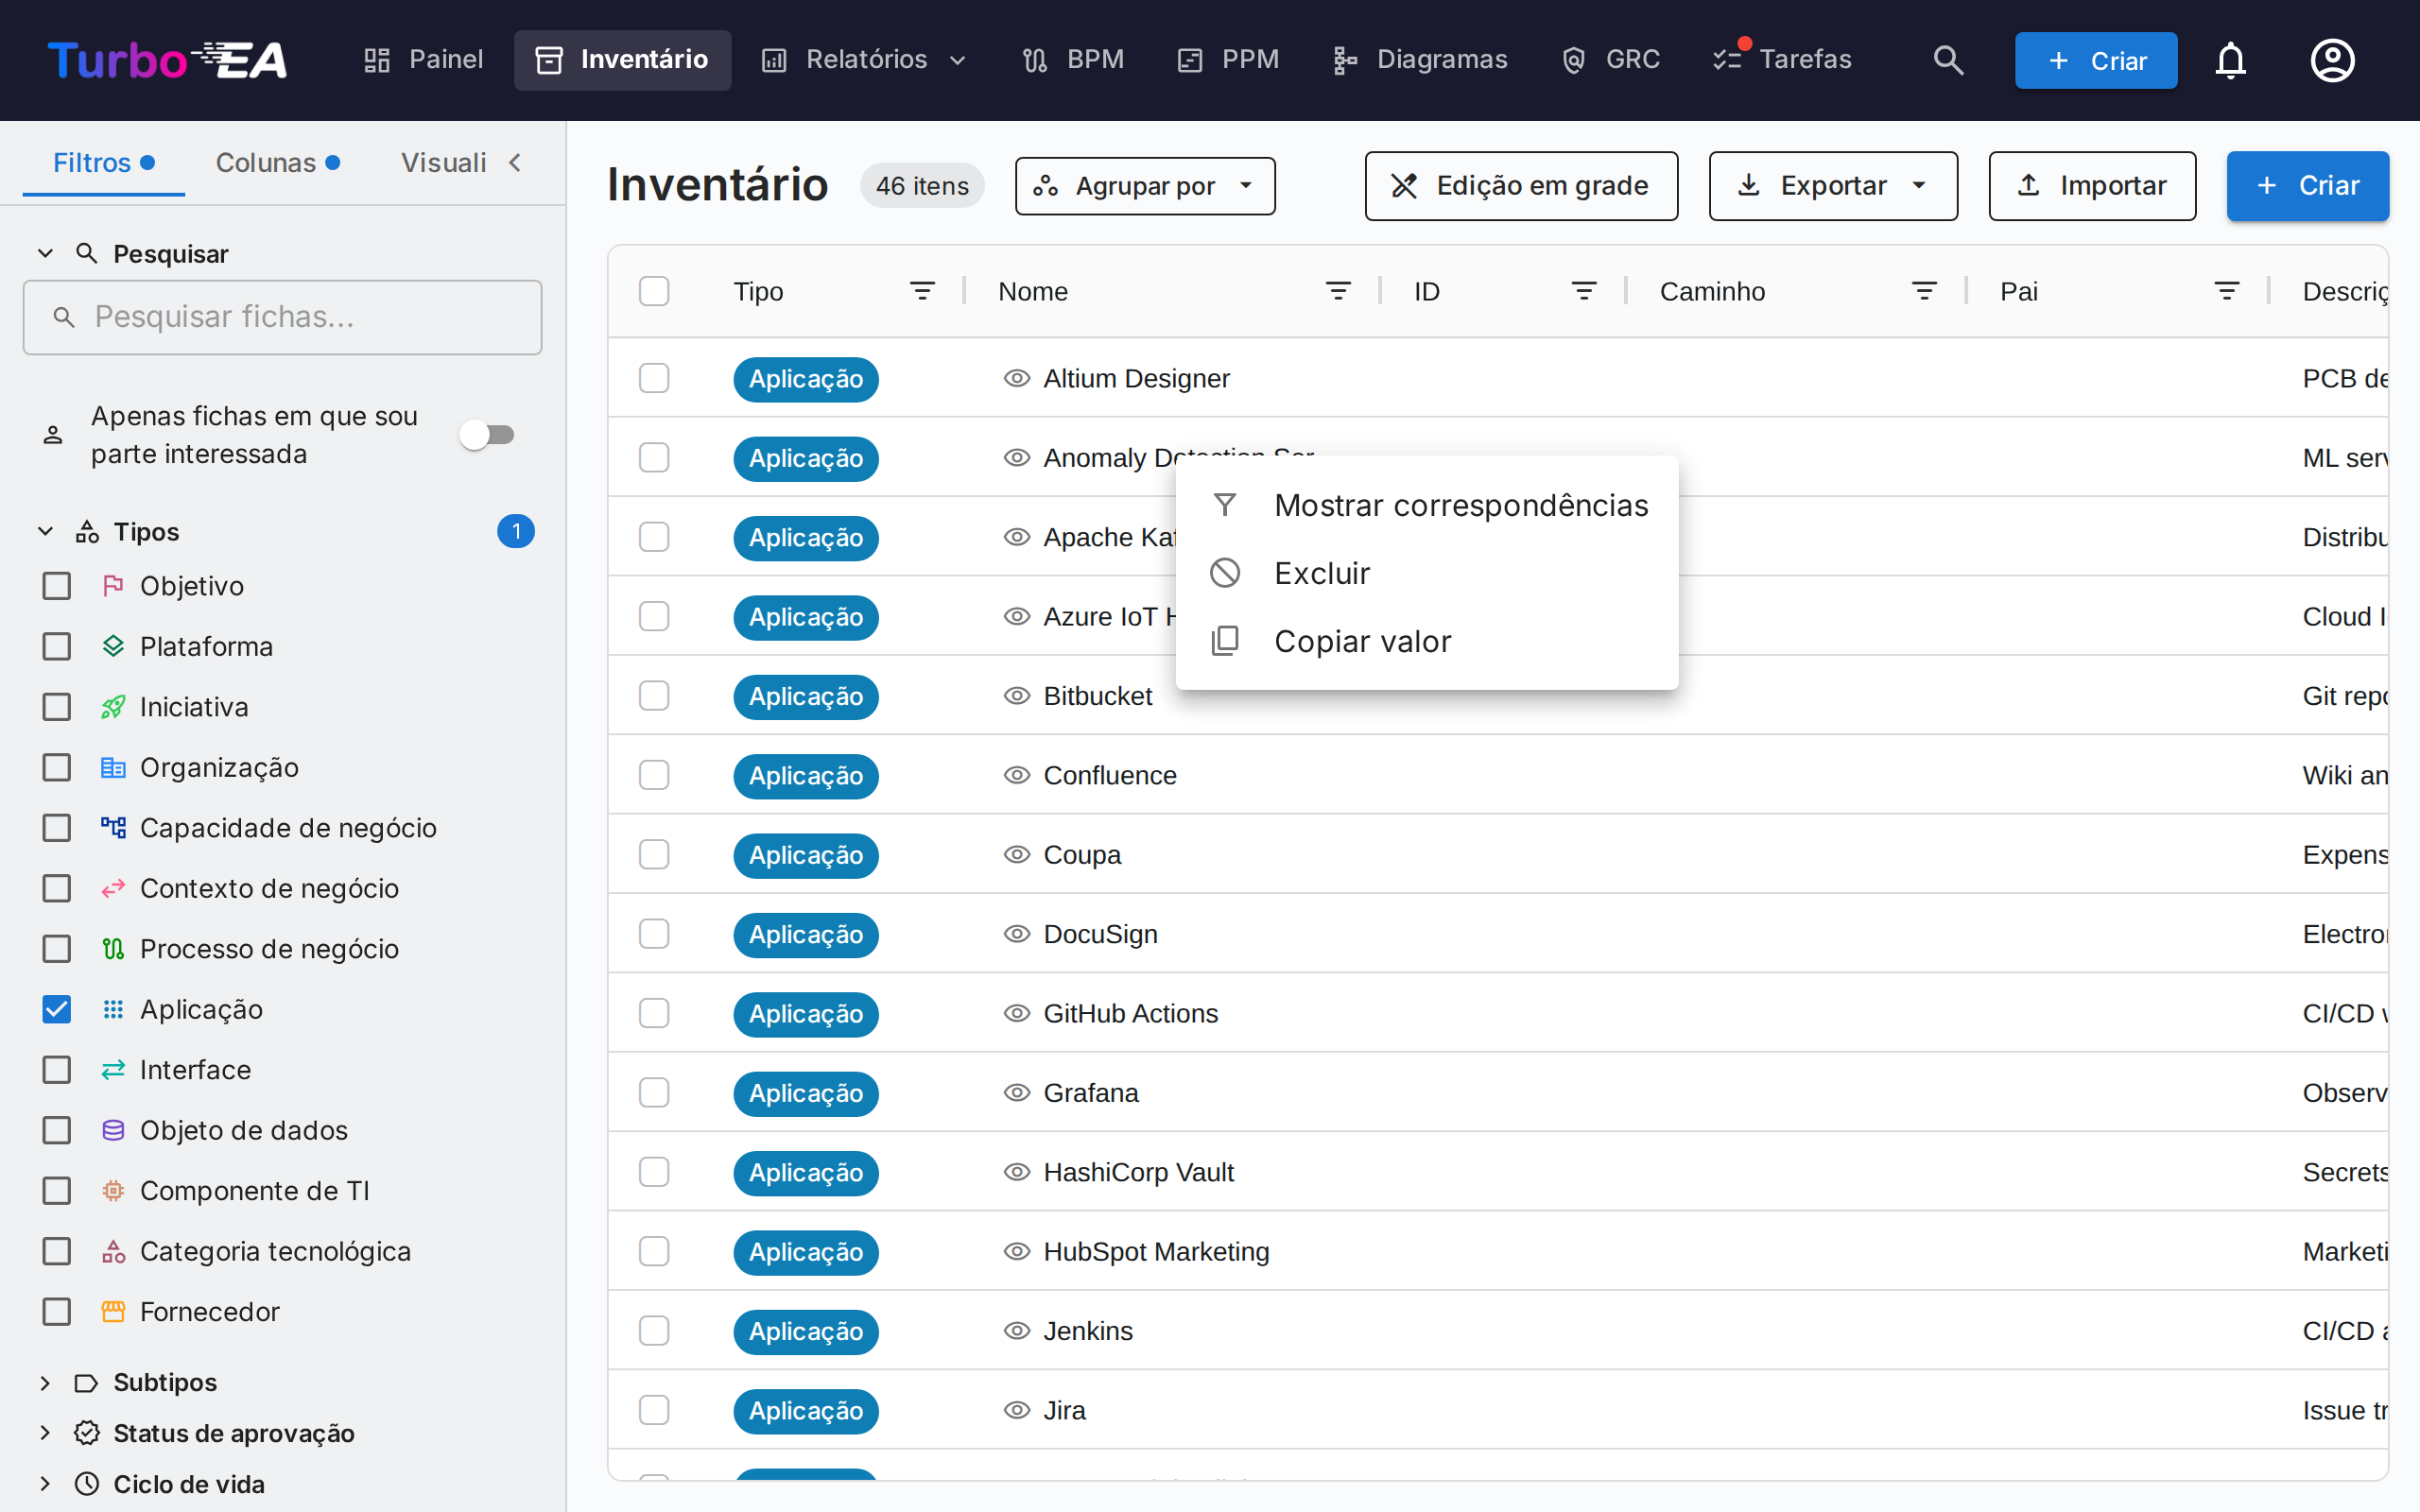Viewport: 2420px width, 1512px height.
Task: Check the Organização type filter
Action: point(57,768)
